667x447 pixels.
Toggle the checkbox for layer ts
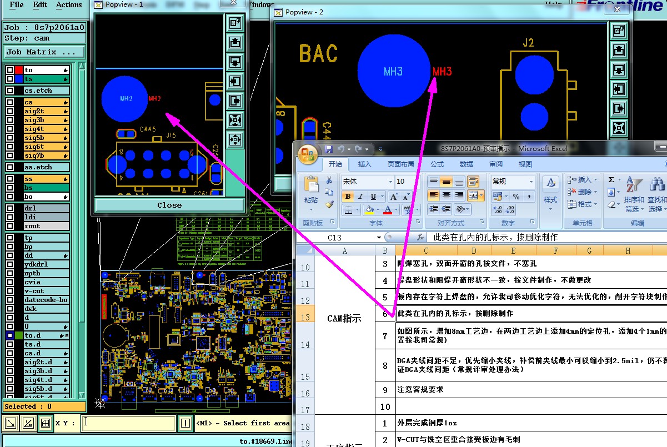pos(9,79)
